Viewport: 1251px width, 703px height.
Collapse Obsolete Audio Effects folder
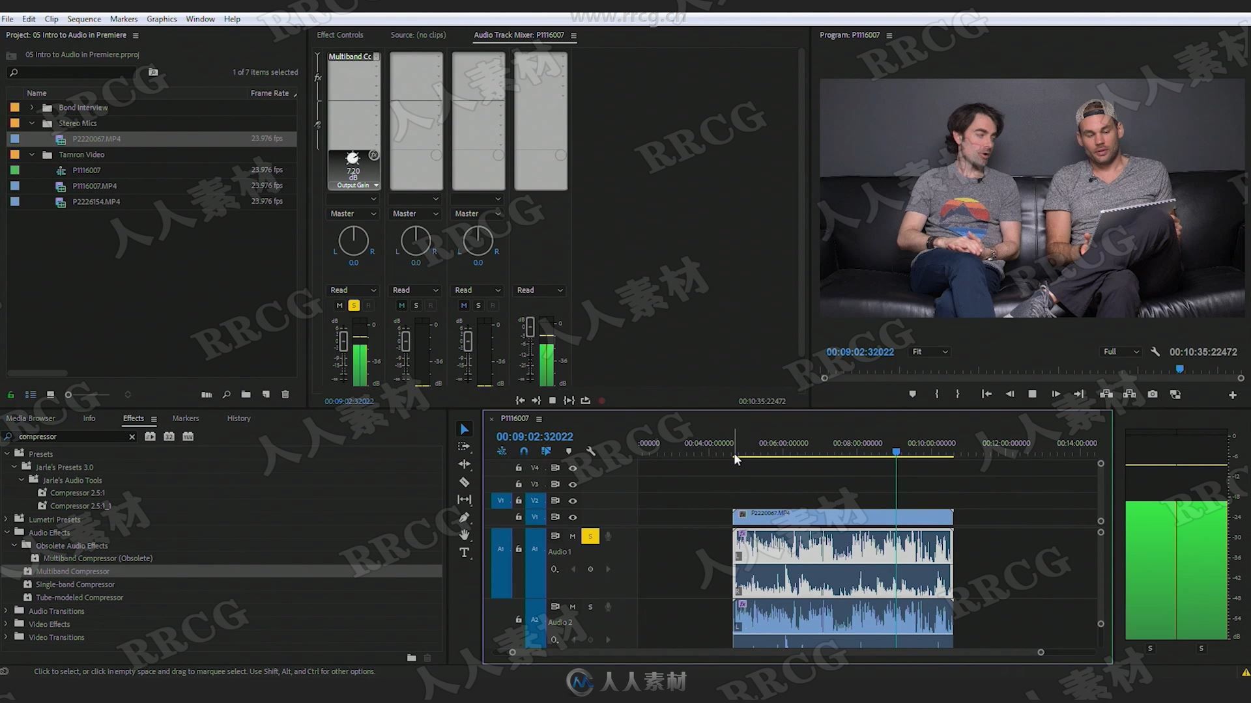[14, 545]
